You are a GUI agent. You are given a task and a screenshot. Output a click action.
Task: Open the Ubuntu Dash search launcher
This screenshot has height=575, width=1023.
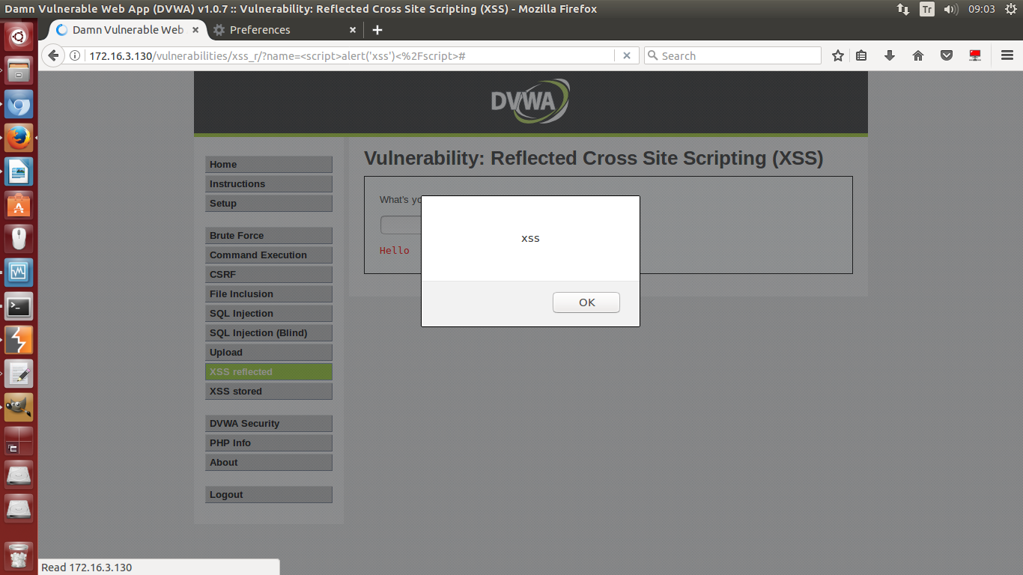click(x=19, y=35)
